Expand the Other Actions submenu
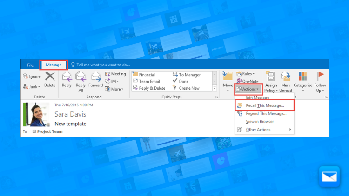This screenshot has width=349, height=196. coord(265,130)
